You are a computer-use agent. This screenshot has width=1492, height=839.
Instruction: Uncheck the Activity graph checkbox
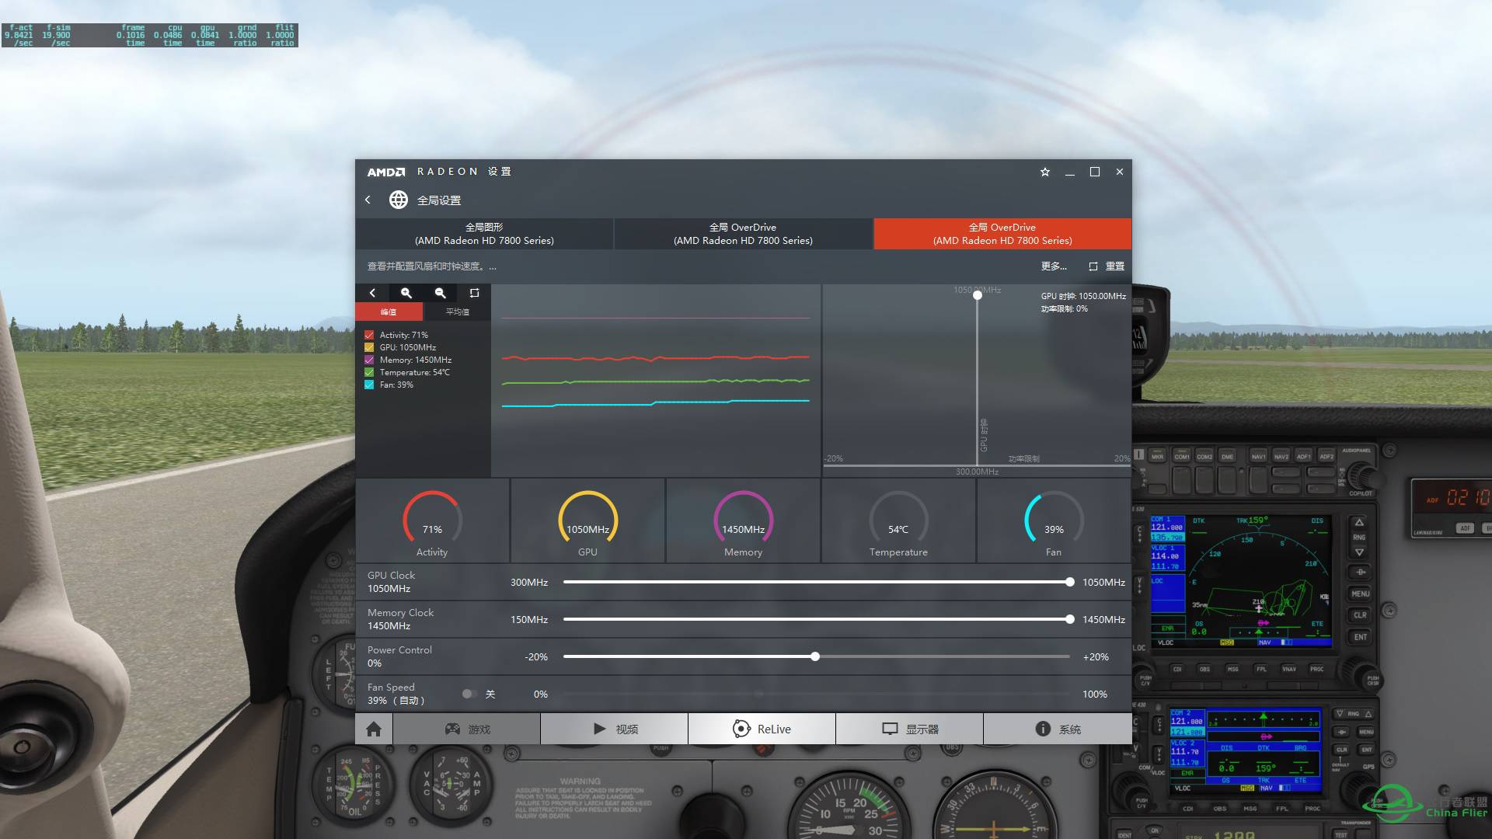[369, 335]
